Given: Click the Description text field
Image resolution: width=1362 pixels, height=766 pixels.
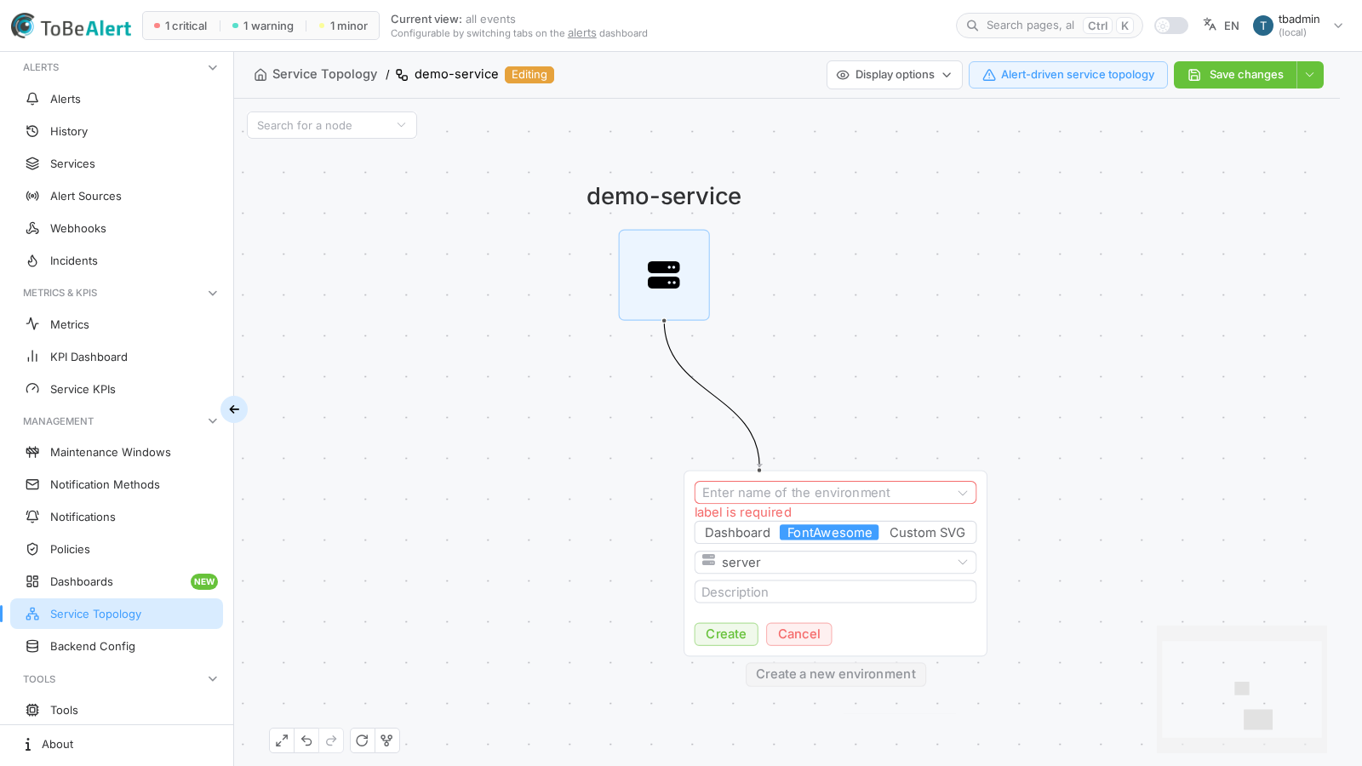Looking at the screenshot, I should point(835,592).
